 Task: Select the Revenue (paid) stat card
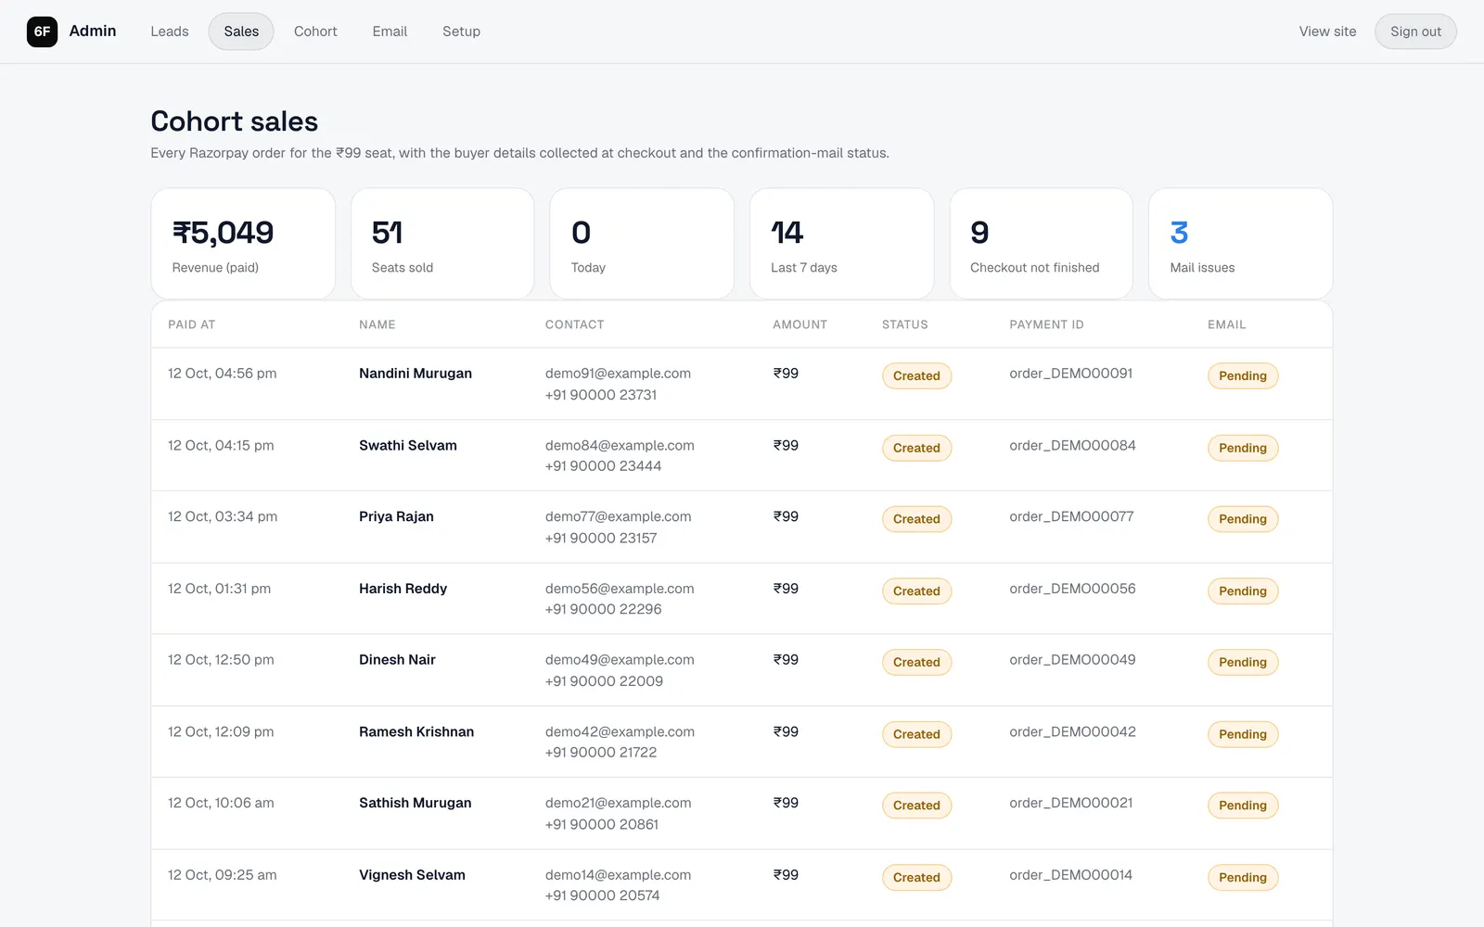point(243,244)
